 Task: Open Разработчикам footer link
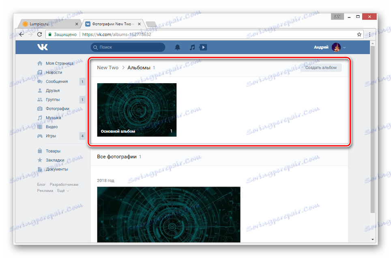tap(64, 185)
